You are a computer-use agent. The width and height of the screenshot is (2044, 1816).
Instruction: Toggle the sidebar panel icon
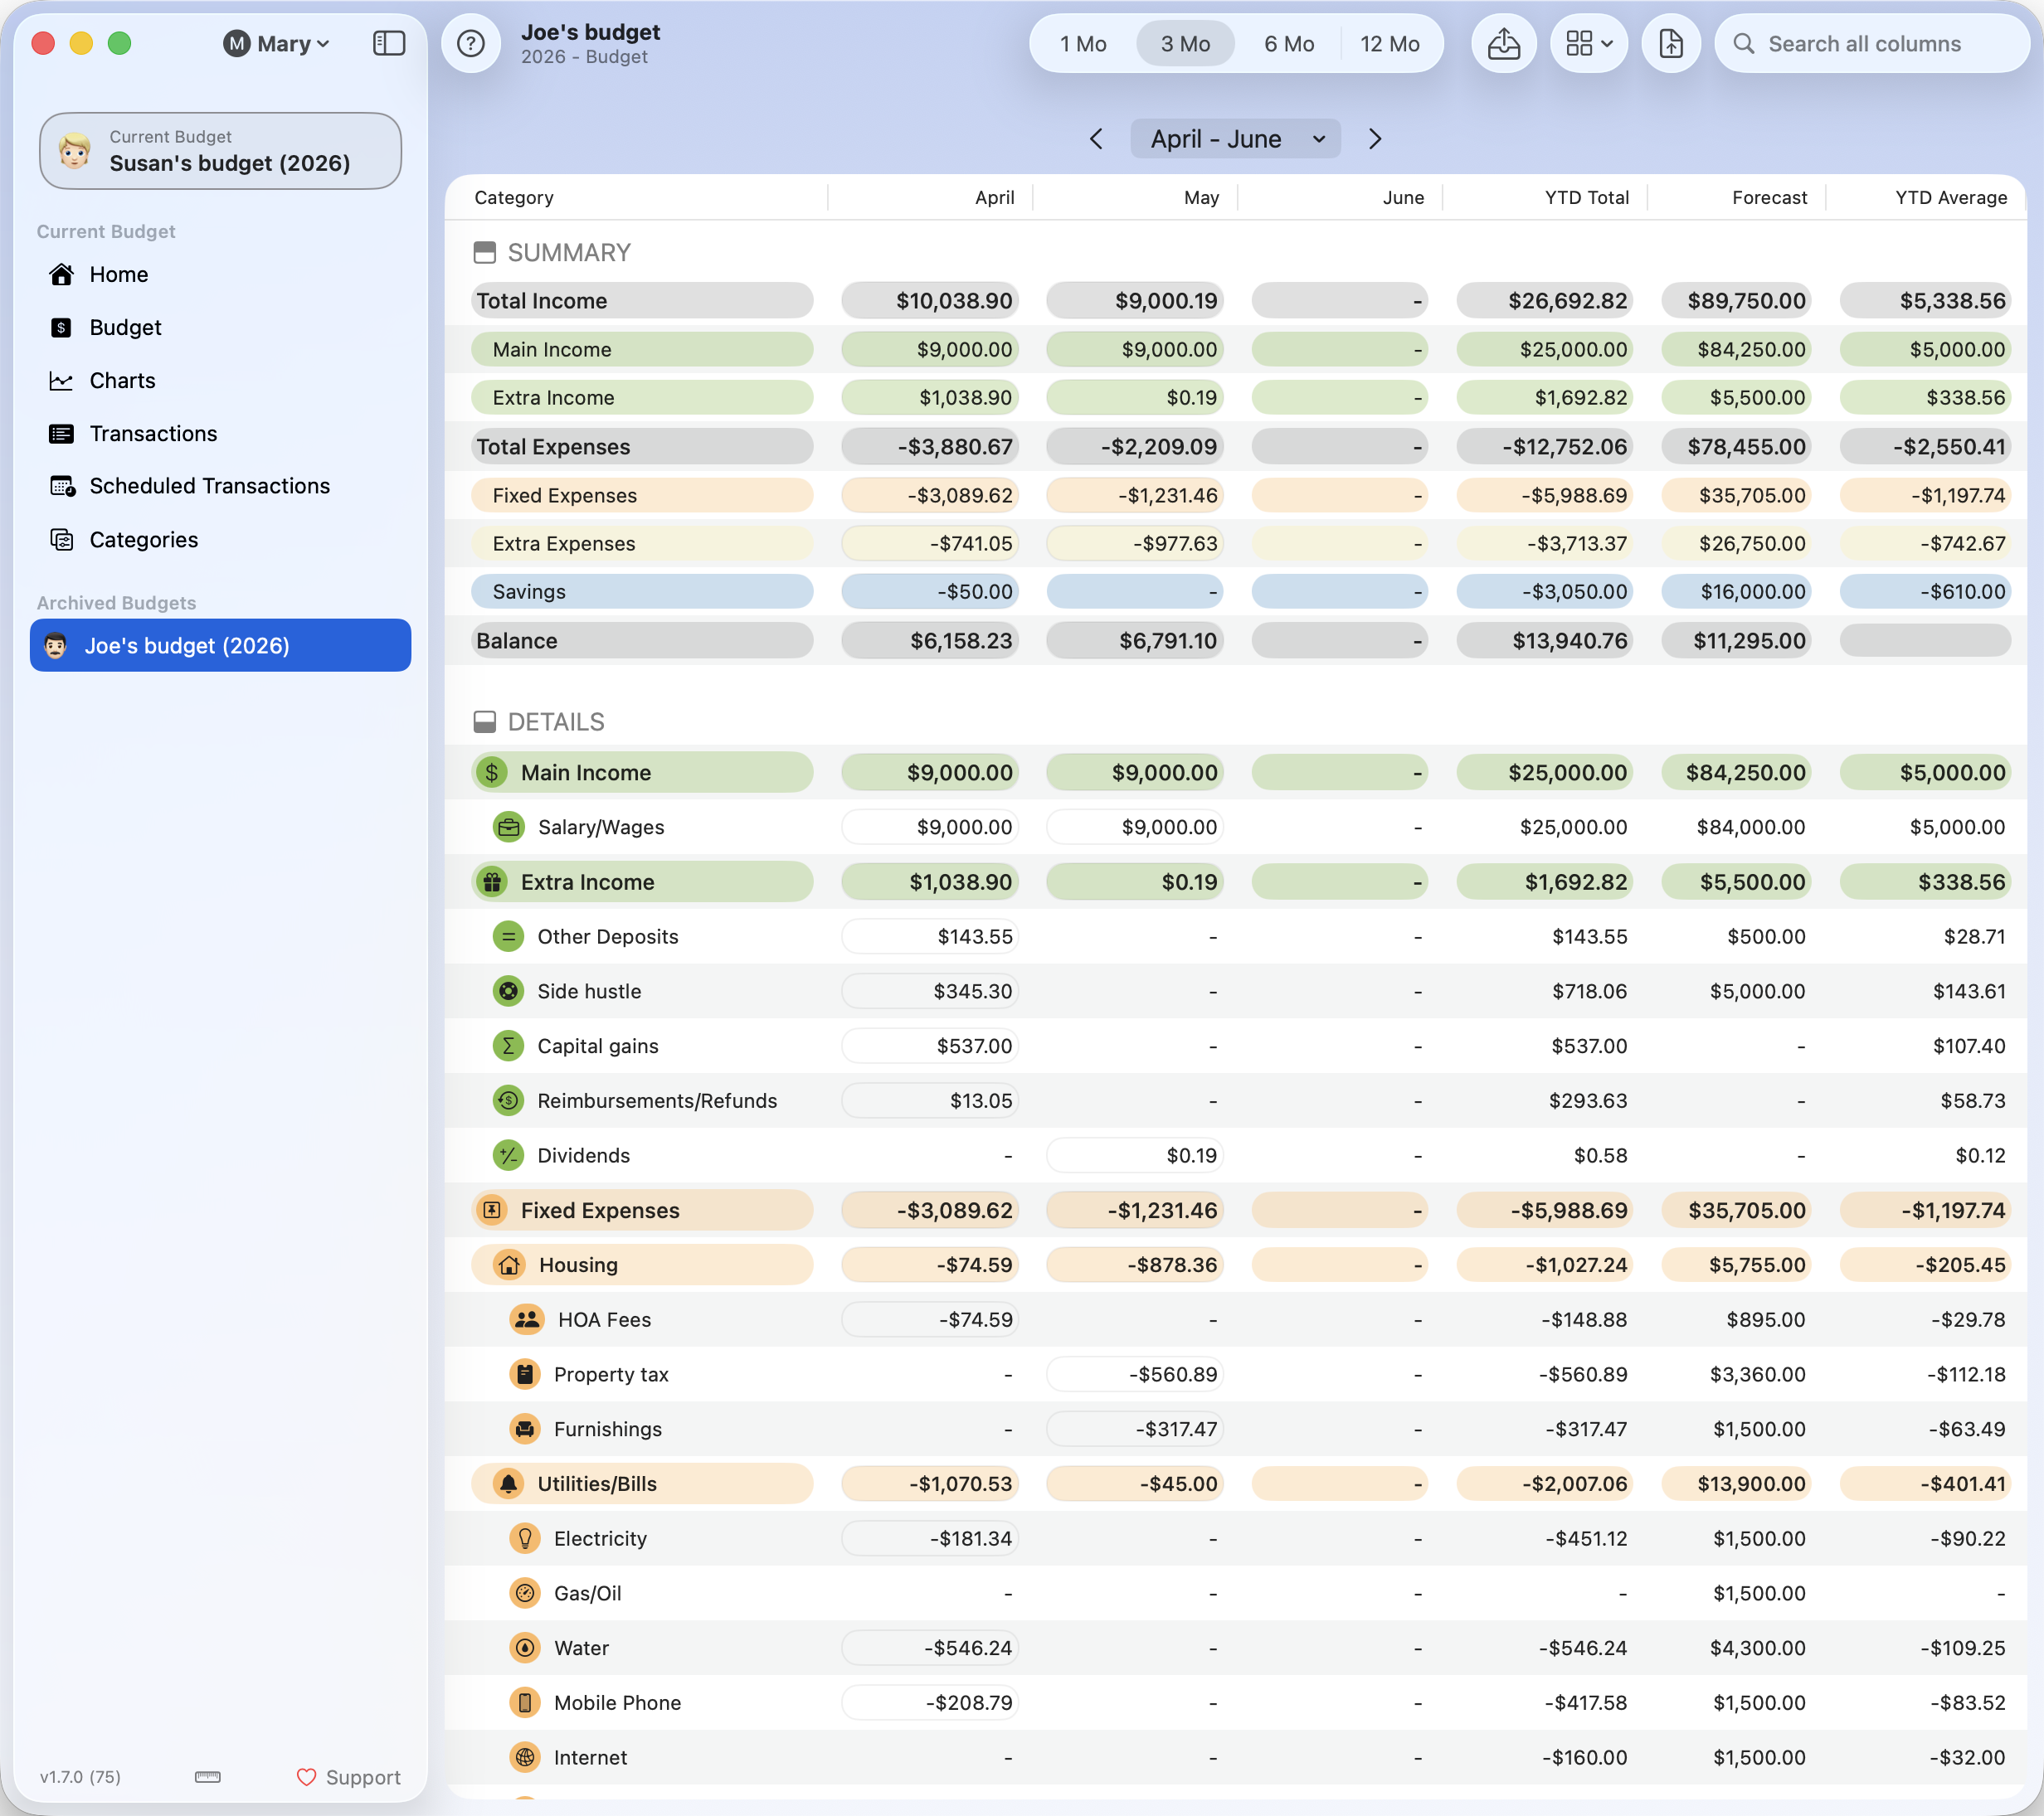(x=388, y=43)
